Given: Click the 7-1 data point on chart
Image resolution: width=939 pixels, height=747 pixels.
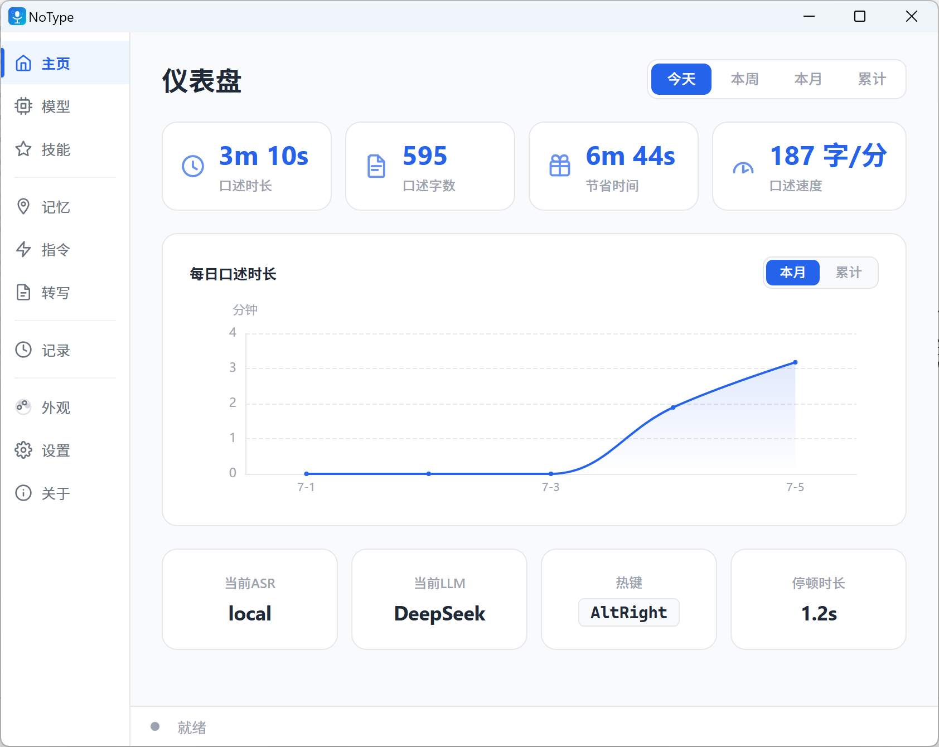Looking at the screenshot, I should click(x=307, y=474).
